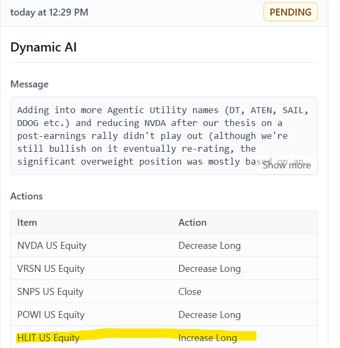
Task: Click the Action column header
Action: coord(193,223)
